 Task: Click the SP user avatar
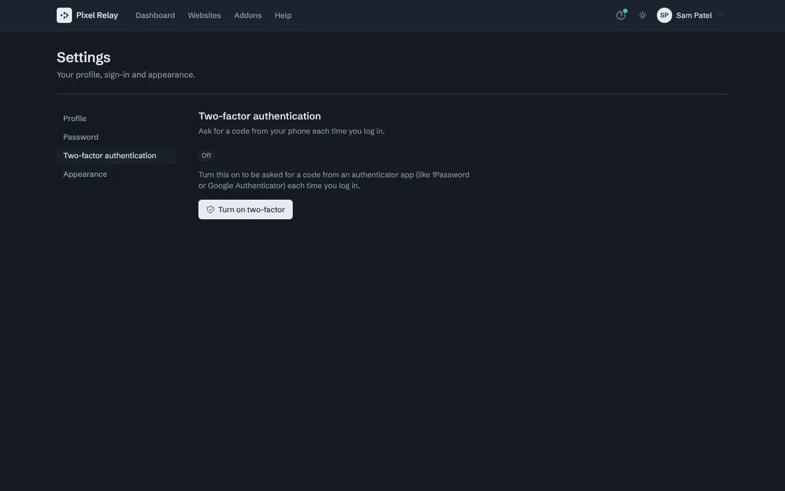pyautogui.click(x=664, y=15)
